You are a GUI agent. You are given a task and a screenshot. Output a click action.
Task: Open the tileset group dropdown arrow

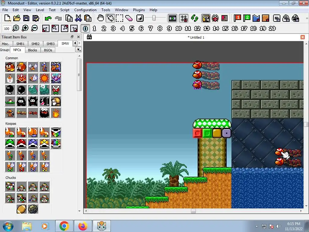[x=79, y=50]
